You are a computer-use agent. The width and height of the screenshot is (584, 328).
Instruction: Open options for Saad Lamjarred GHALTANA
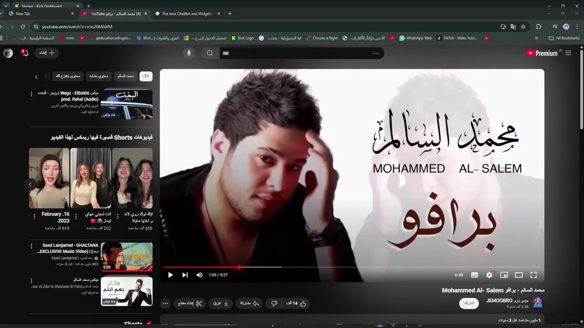(31, 246)
